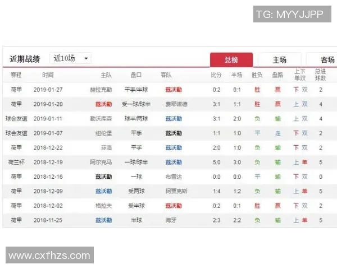The image size is (337, 269).
Task: Click the 总进球数 column header
Action: 320,75
